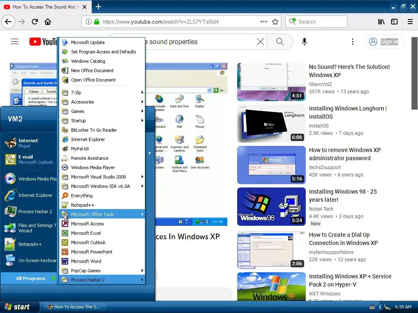Open Microsoft Access
This screenshot has height=313, width=418.
click(102, 224)
